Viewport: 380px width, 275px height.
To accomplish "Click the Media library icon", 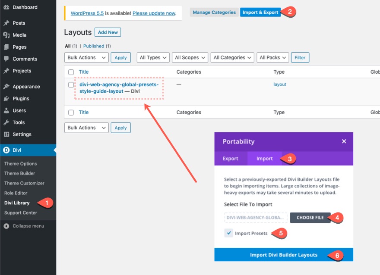I will pyautogui.click(x=6, y=35).
